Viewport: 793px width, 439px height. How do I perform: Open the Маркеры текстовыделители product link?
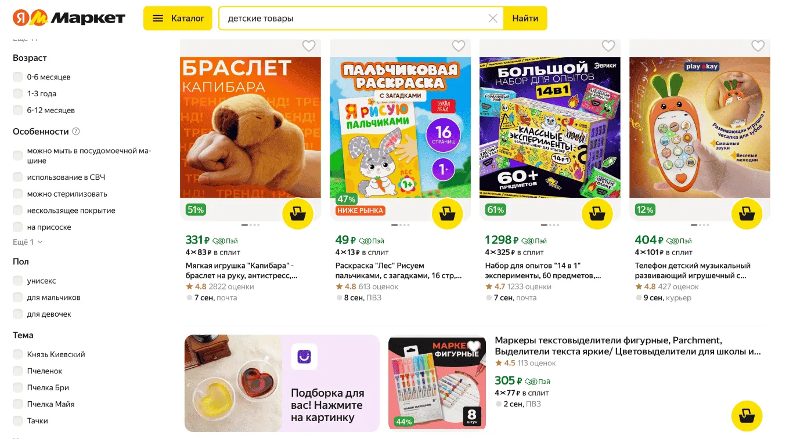click(x=628, y=346)
